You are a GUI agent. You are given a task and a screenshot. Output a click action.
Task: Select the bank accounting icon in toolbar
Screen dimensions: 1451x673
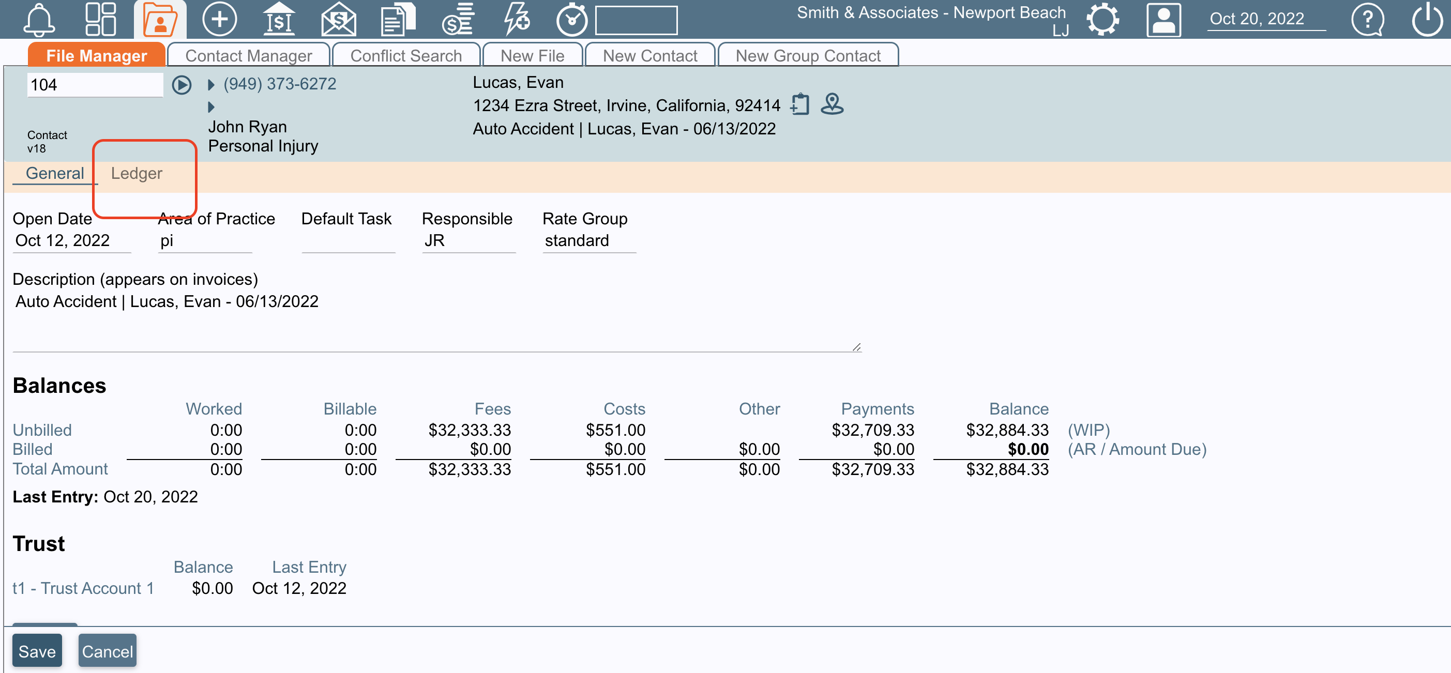279,19
